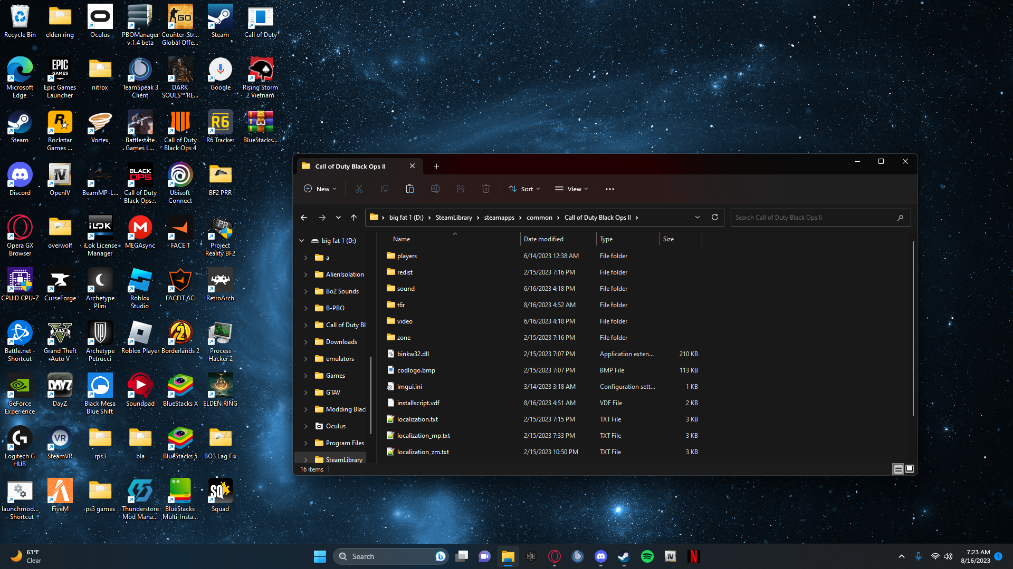Expand the Downloads folder in tree
Image resolution: width=1013 pixels, height=569 pixels.
[x=306, y=341]
